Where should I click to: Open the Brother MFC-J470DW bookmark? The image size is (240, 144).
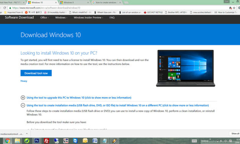[x=176, y=12]
